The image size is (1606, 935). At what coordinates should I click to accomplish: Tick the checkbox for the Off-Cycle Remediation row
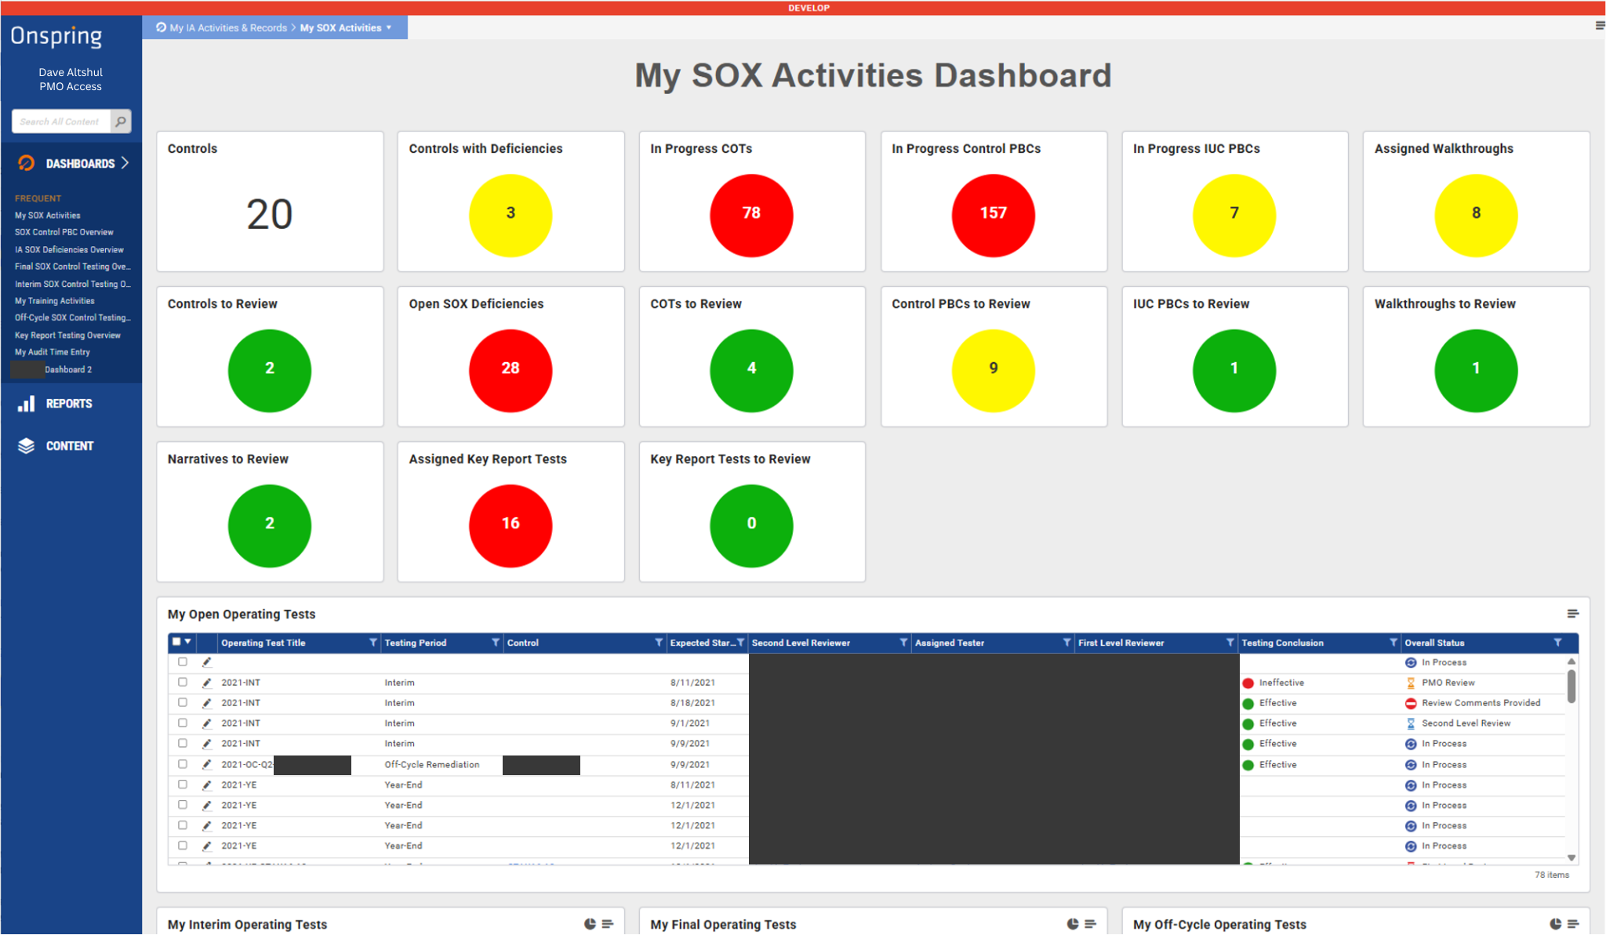pyautogui.click(x=183, y=764)
